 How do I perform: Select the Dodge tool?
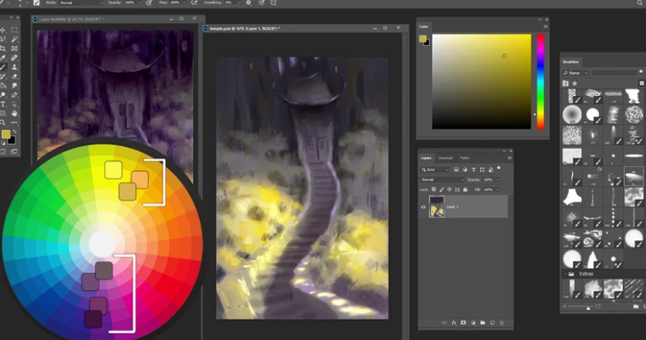(3, 95)
